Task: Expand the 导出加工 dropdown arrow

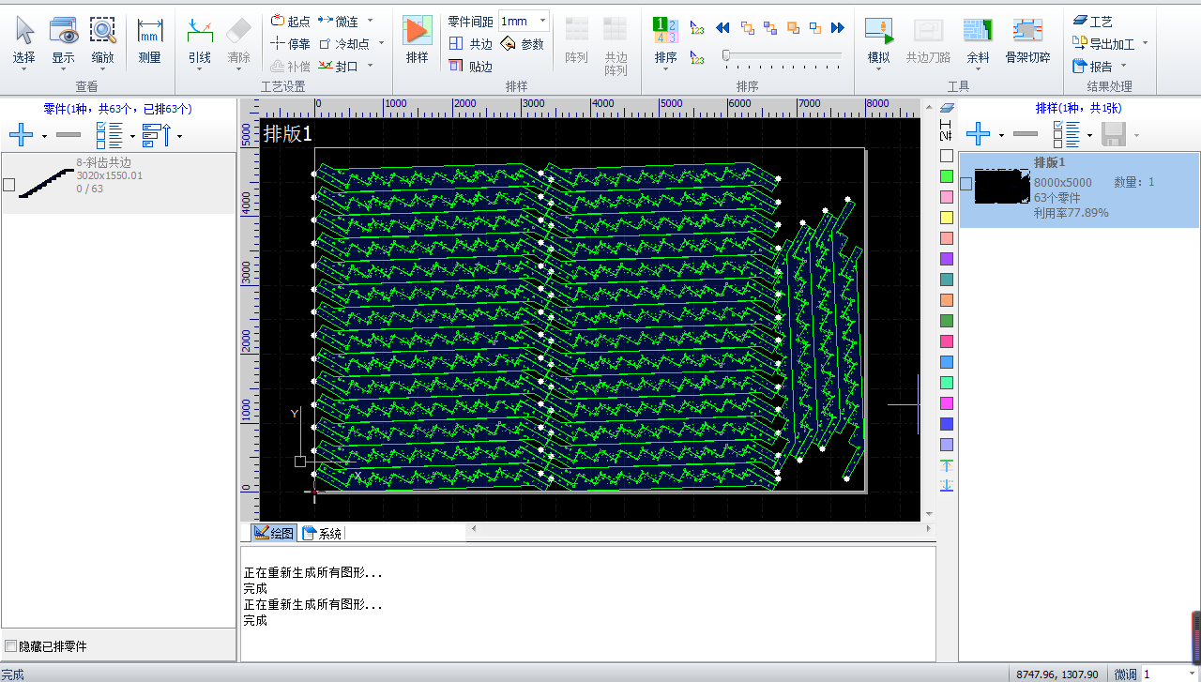Action: click(x=1145, y=44)
